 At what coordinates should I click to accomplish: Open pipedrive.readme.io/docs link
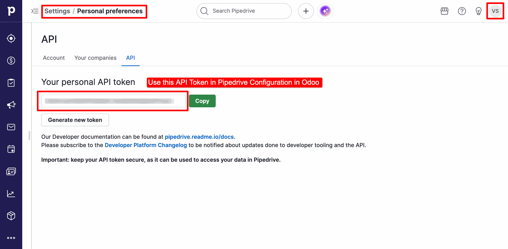pos(199,137)
